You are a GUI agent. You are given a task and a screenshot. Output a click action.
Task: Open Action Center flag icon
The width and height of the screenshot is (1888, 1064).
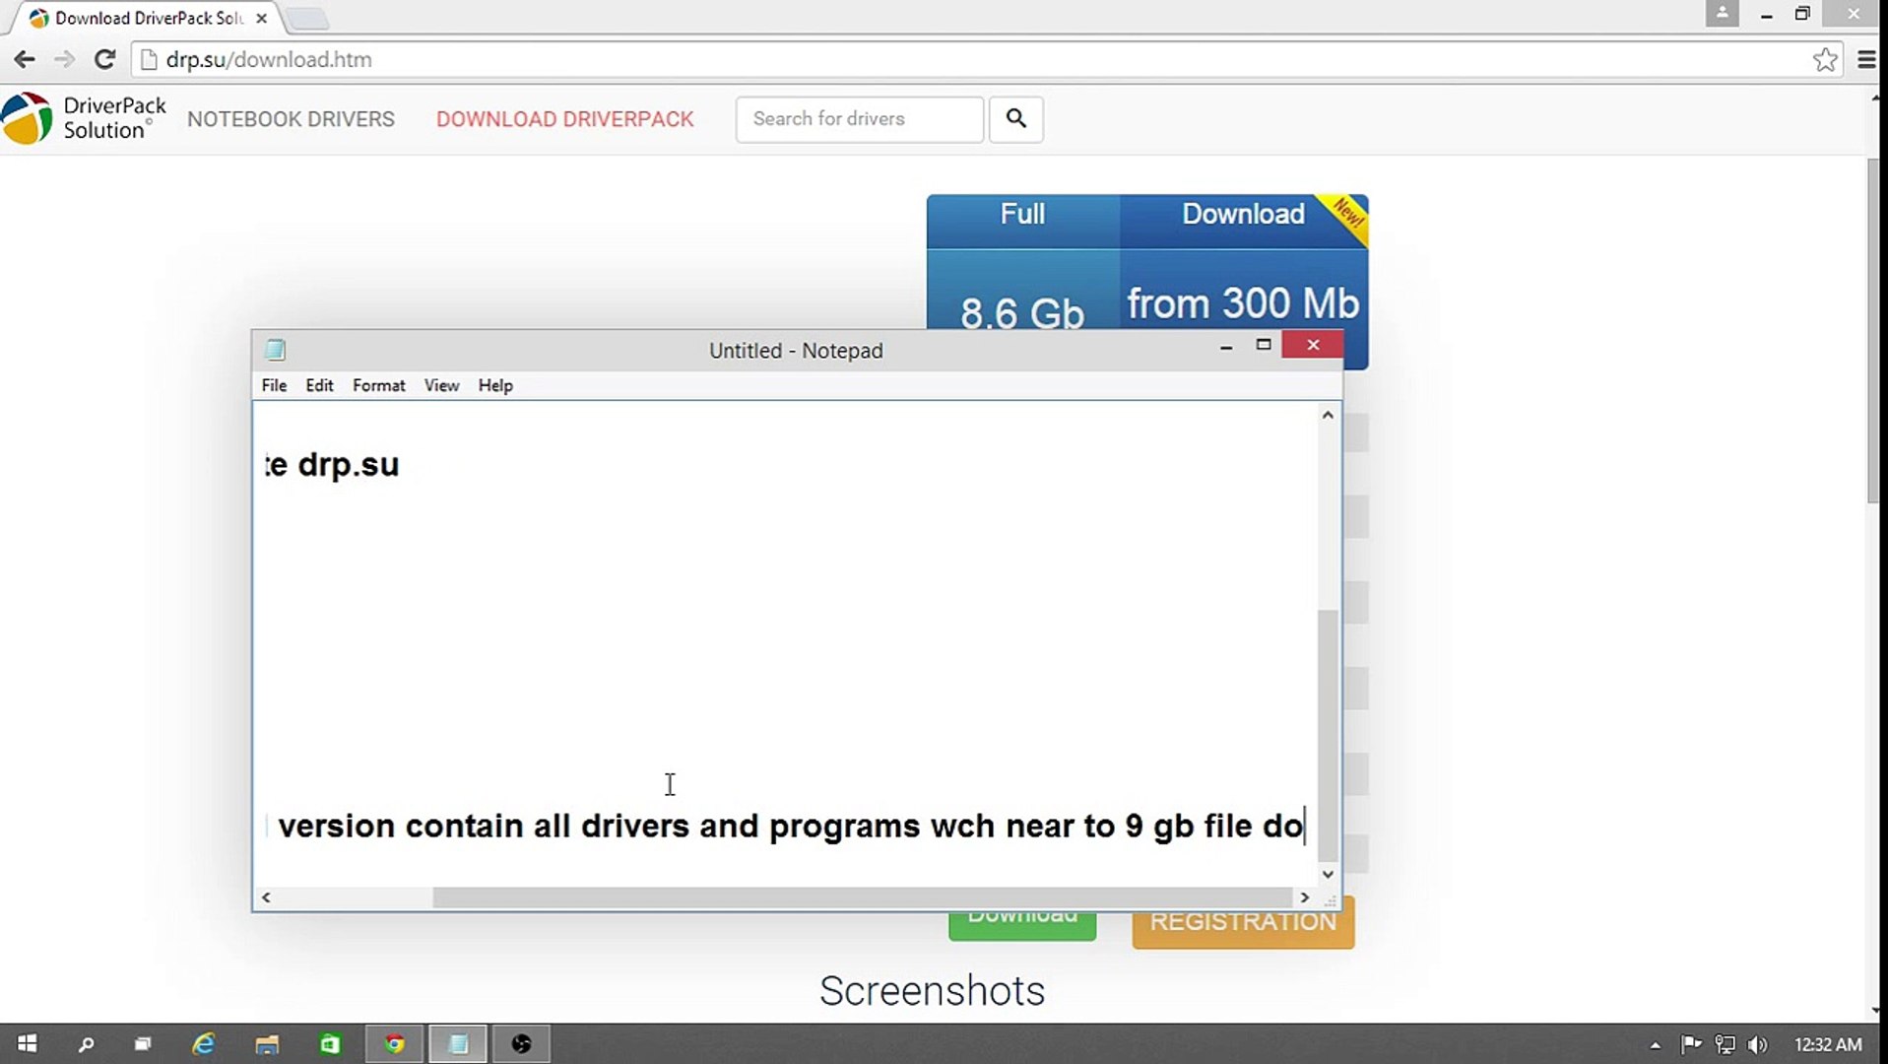[1691, 1044]
